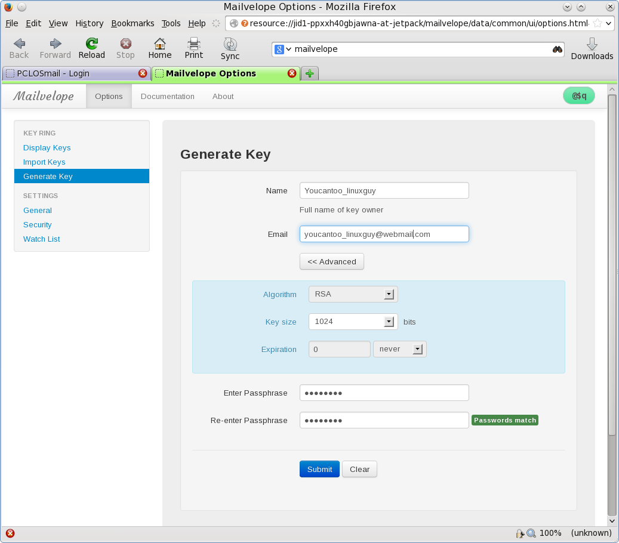Focus the Re-enter Passphrase field
The image size is (619, 543).
click(x=384, y=420)
